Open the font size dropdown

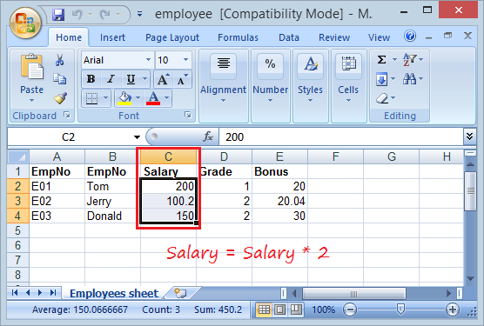point(185,59)
